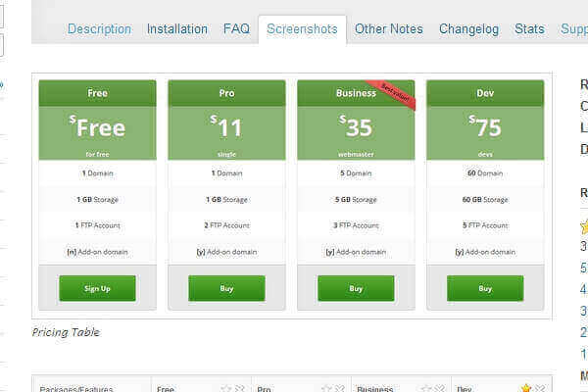This screenshot has width=588, height=392.
Task: Click the yellow star in the Dev column header
Action: tap(525, 389)
